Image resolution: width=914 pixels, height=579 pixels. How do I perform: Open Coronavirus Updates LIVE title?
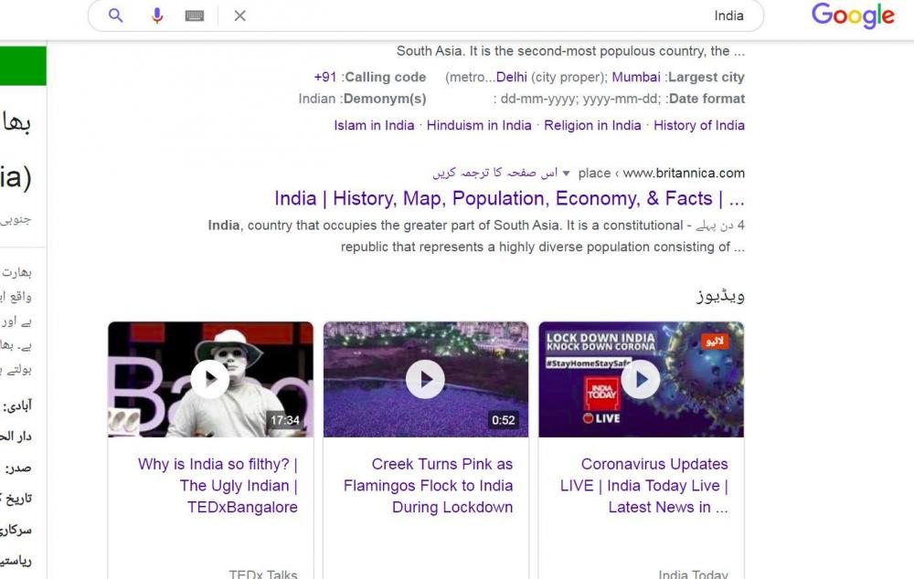[644, 486]
